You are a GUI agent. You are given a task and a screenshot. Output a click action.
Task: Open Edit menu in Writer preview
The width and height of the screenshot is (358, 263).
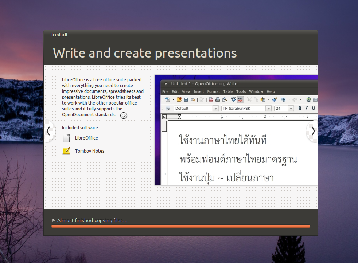coord(175,91)
